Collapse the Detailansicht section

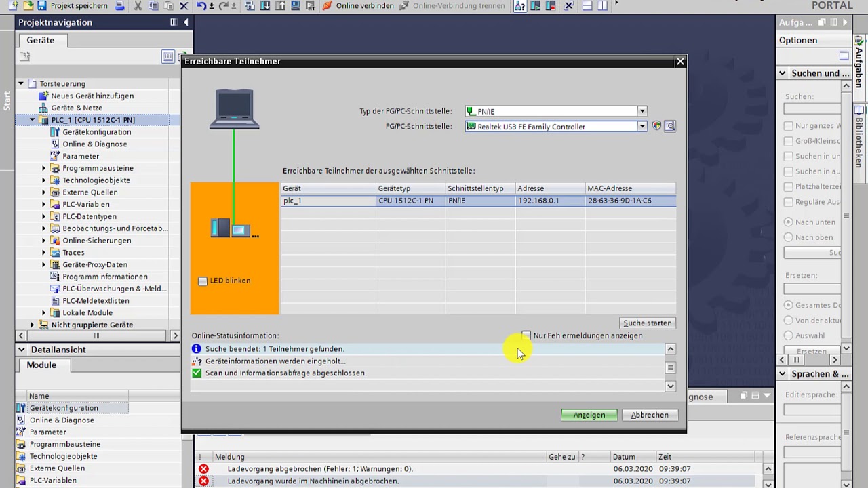pyautogui.click(x=22, y=350)
